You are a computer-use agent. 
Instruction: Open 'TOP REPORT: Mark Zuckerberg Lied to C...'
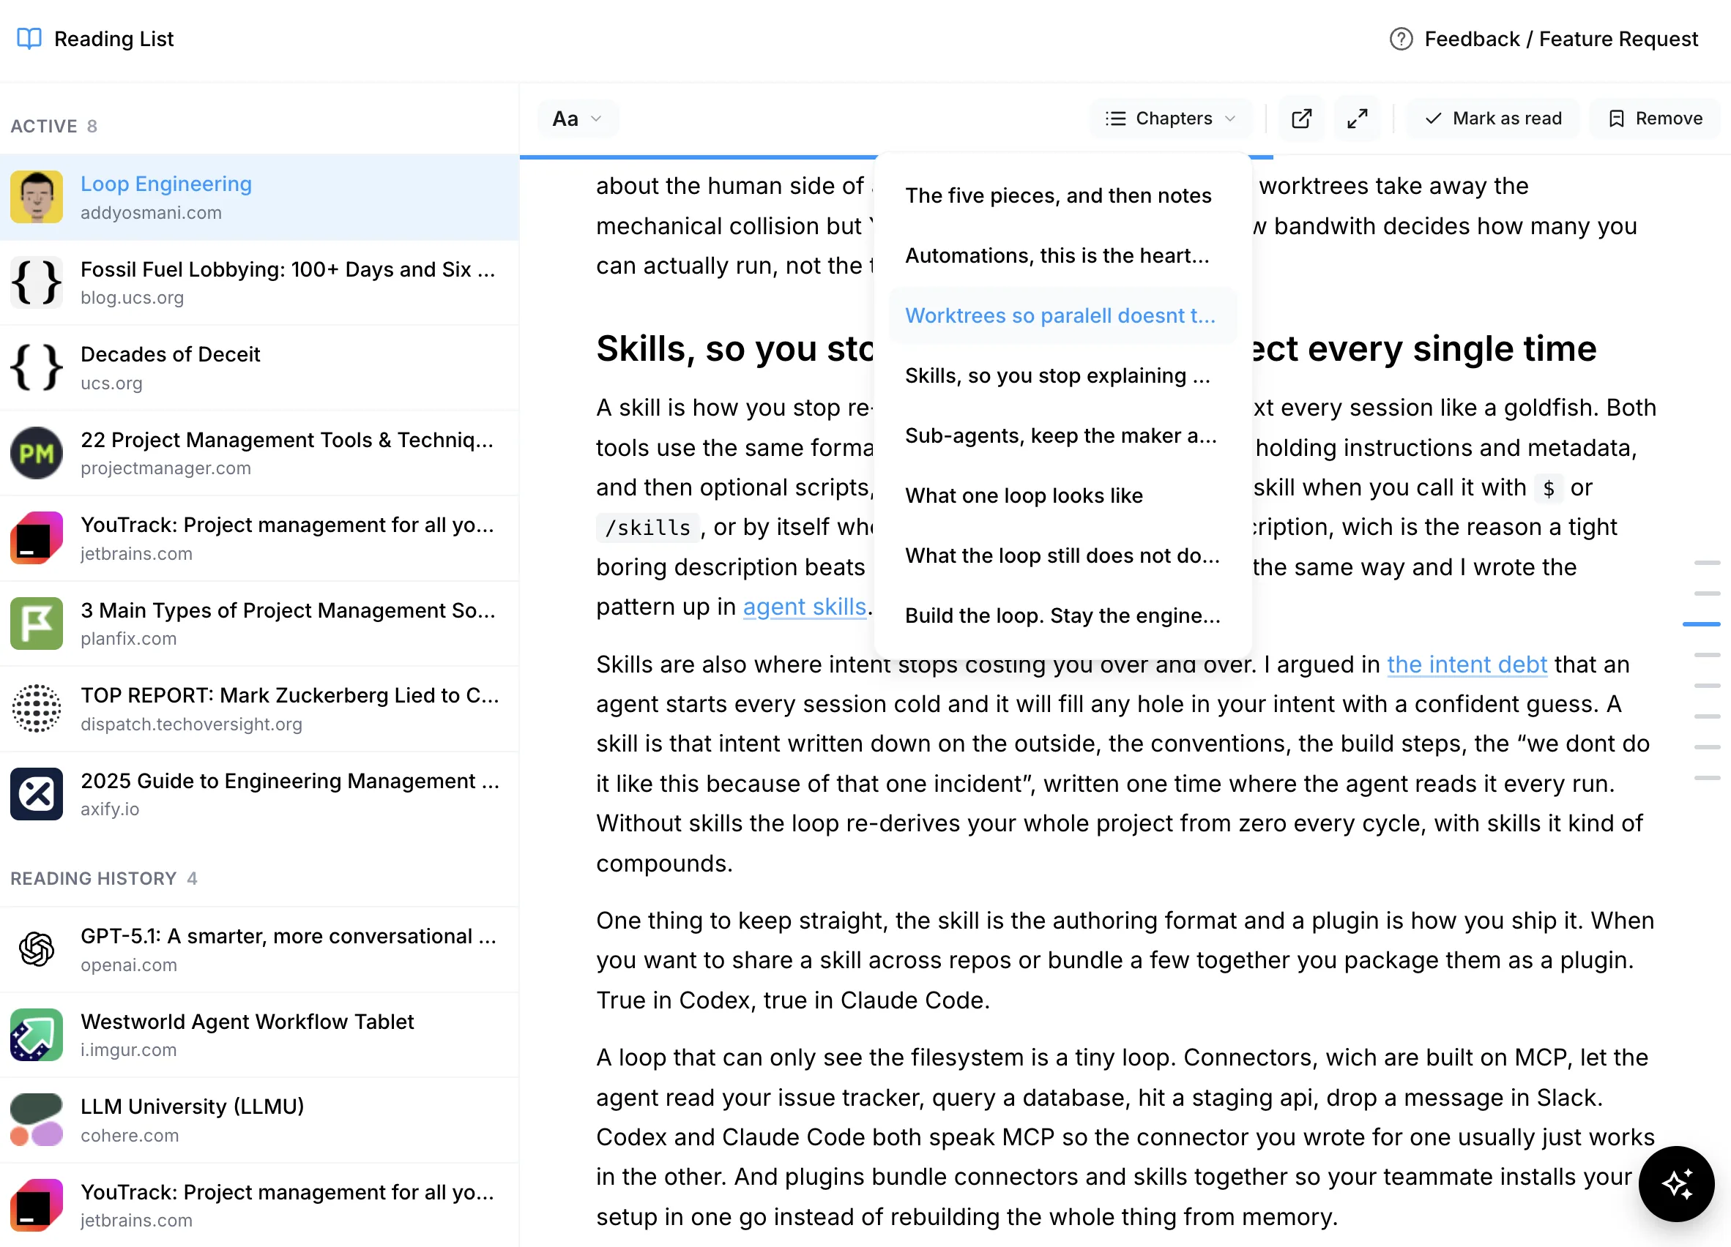click(x=259, y=708)
